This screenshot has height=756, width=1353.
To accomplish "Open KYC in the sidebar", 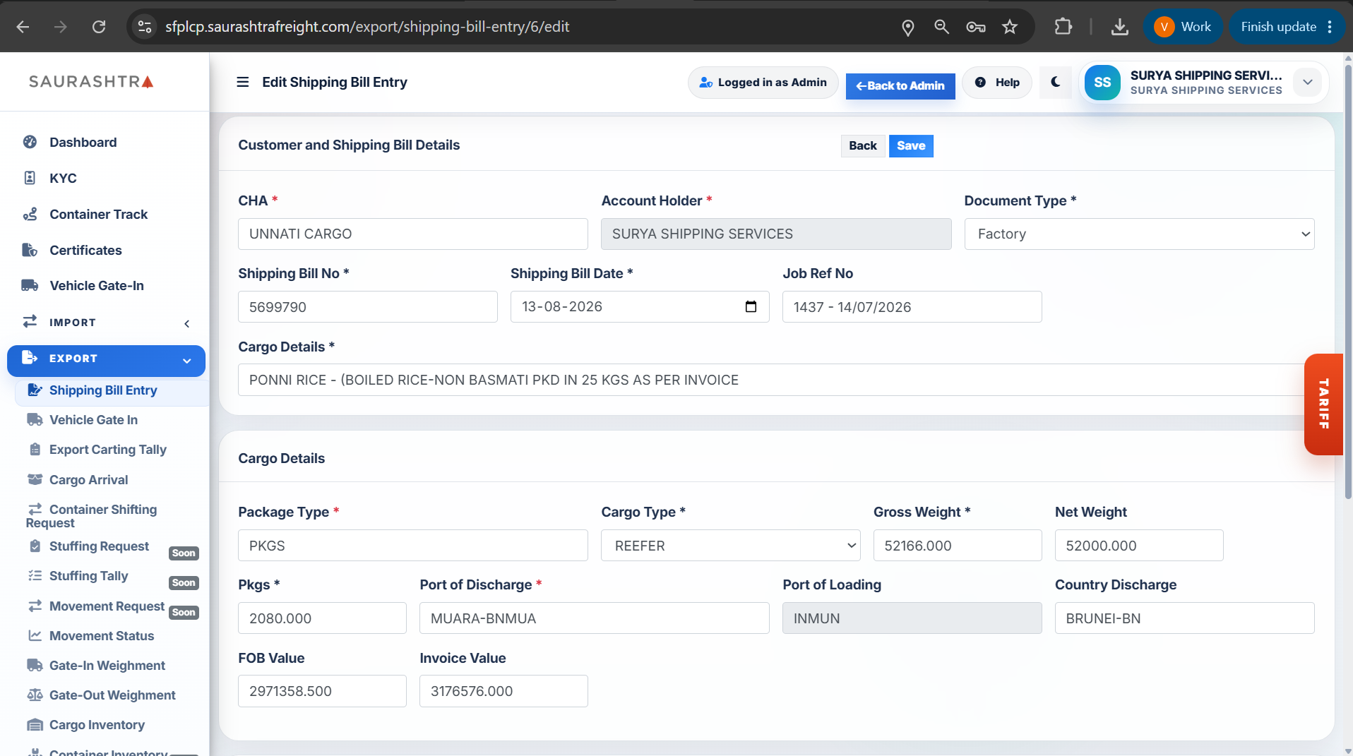I will (x=63, y=179).
